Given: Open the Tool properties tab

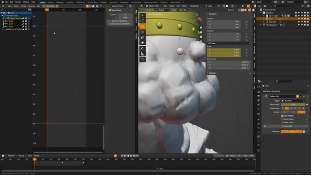Looking at the screenshot, I should click(259, 87).
